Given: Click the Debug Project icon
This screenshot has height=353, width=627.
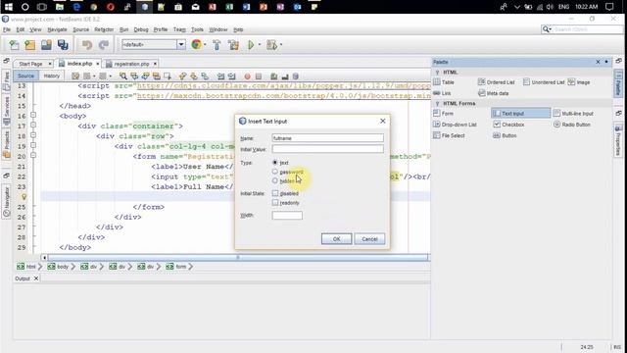Looking at the screenshot, I should point(272,45).
